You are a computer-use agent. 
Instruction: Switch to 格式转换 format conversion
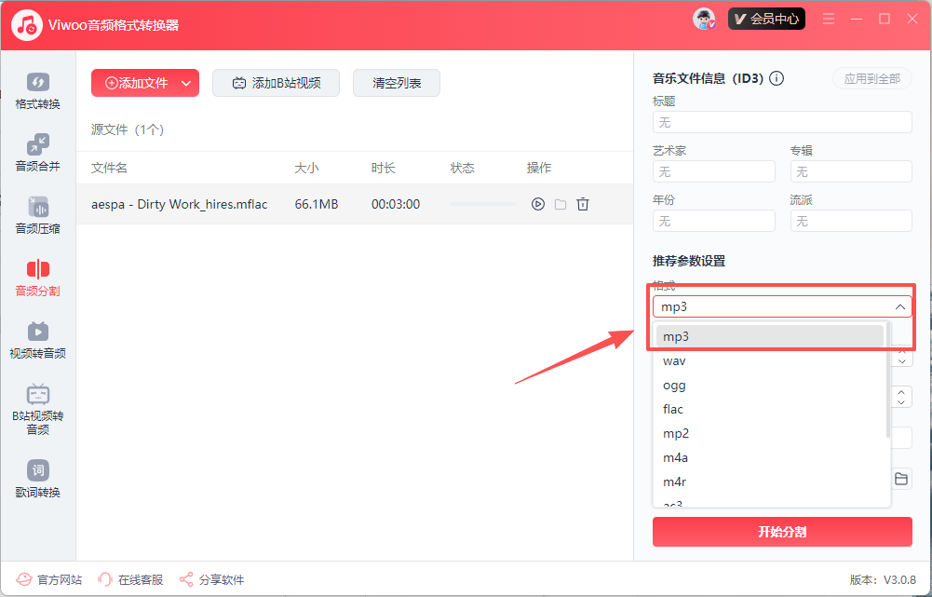pos(38,91)
